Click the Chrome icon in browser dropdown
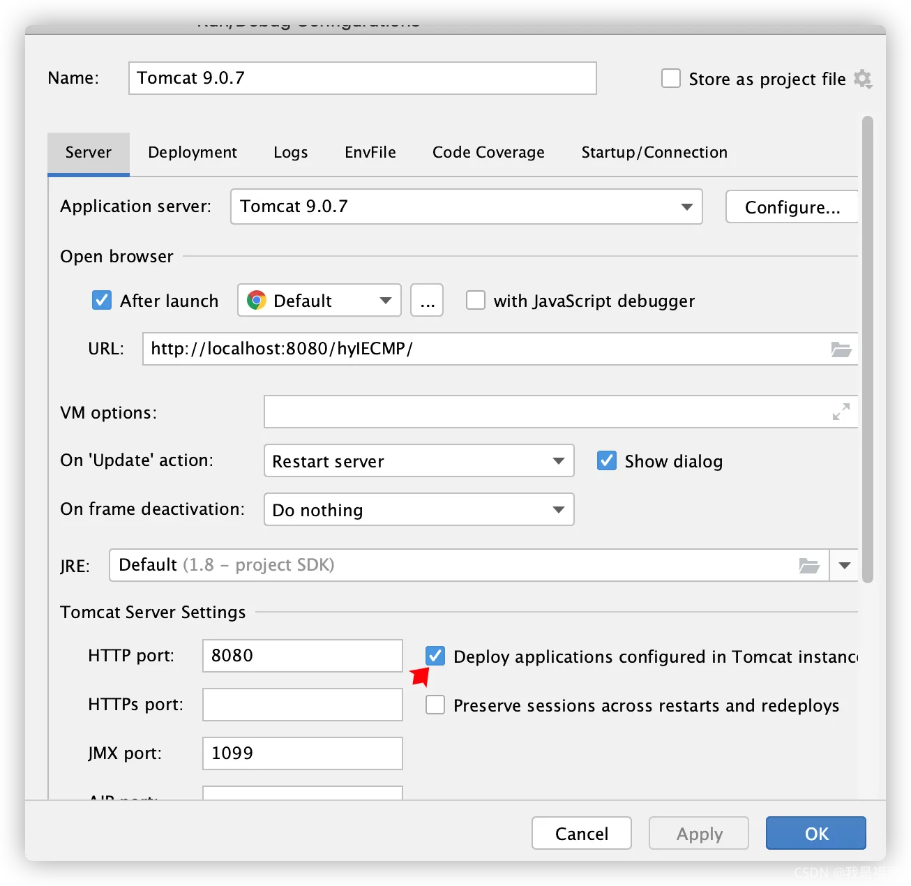911x886 pixels. [257, 300]
